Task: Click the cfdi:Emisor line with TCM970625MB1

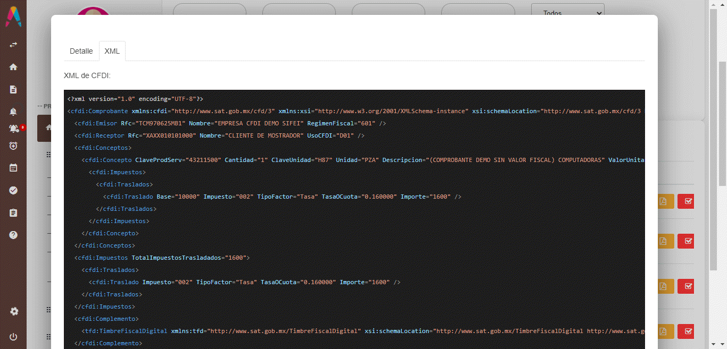Action: (230, 123)
